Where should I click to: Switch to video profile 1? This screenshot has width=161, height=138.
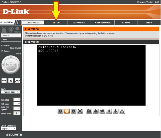[60, 111]
